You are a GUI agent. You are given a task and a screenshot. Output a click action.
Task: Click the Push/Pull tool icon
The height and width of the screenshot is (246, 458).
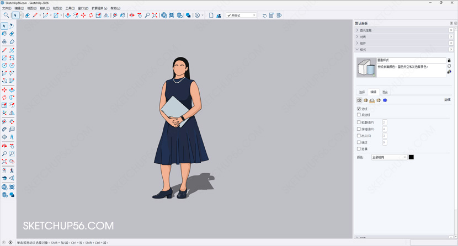coord(68,15)
